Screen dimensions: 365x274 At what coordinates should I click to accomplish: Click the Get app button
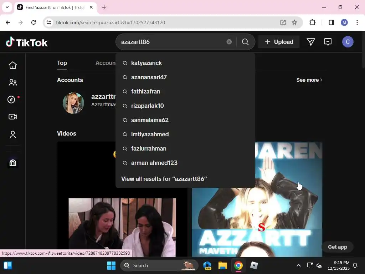pos(337,247)
